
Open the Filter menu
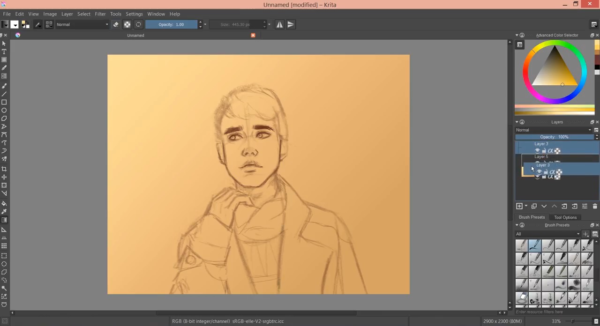point(100,14)
